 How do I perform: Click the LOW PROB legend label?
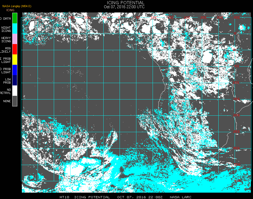click(7, 81)
